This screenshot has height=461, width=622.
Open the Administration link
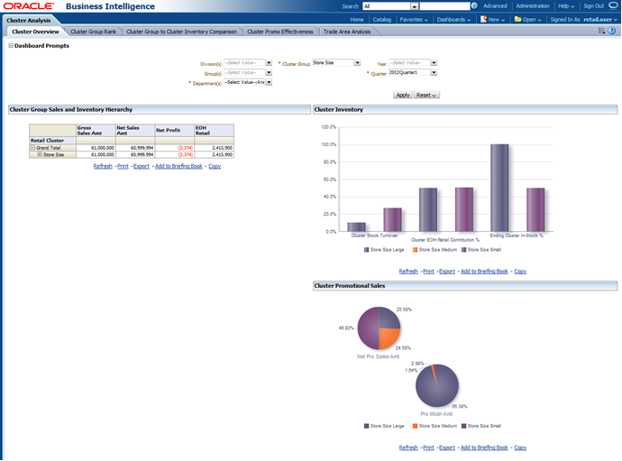point(533,6)
